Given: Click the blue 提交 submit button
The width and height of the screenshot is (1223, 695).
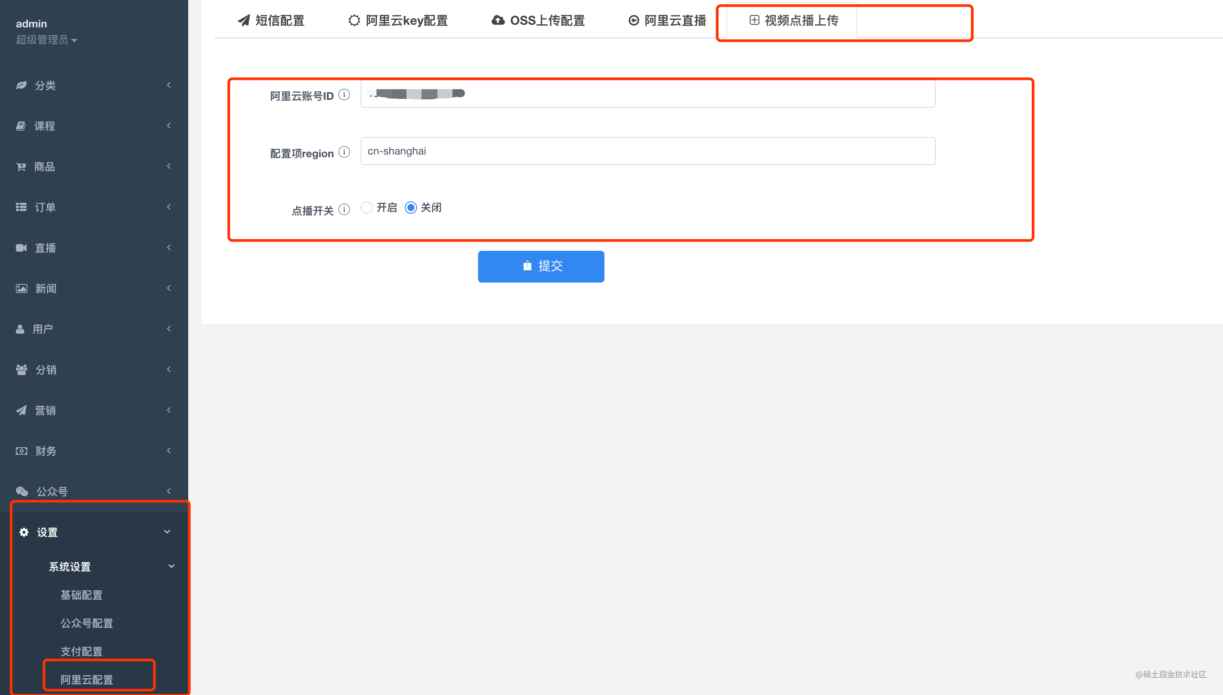Looking at the screenshot, I should 540,266.
